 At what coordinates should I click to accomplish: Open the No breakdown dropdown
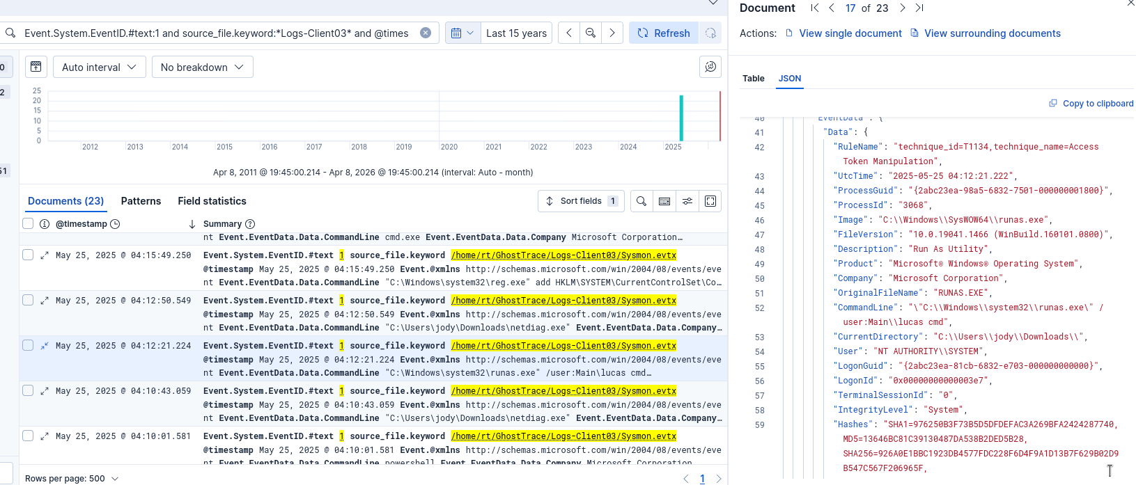202,67
